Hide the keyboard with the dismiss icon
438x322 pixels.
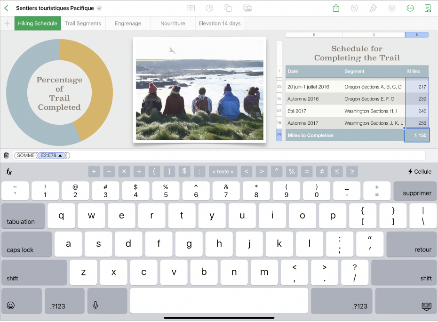click(x=406, y=301)
